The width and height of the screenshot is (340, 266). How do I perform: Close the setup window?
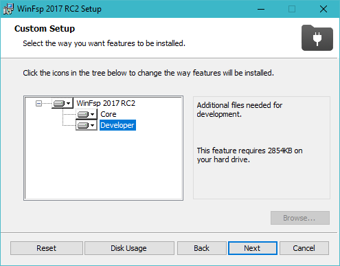tap(324, 9)
